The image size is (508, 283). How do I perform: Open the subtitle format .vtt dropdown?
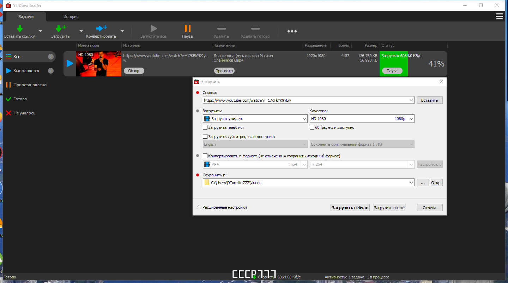click(x=362, y=144)
